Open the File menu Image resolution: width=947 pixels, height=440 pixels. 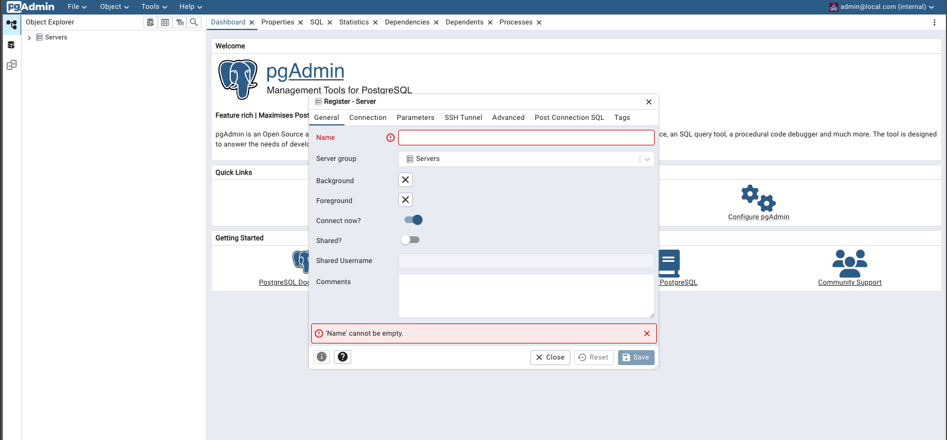[x=77, y=7]
